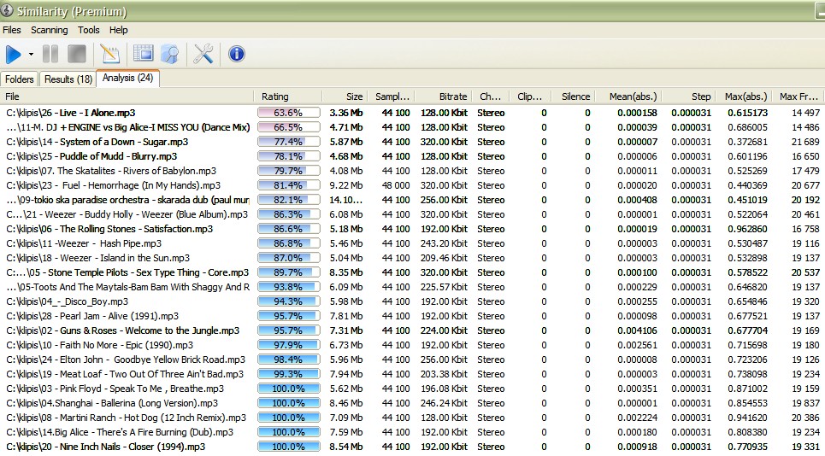
Task: Open the dropdown arrow beside the play button
Action: tap(31, 54)
